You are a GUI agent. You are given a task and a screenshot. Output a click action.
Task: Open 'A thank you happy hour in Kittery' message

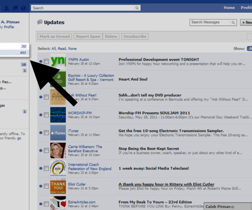coord(166,184)
